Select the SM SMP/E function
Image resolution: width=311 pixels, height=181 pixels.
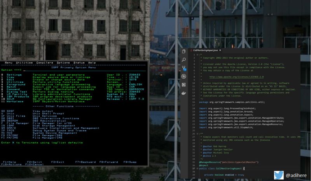[9, 128]
